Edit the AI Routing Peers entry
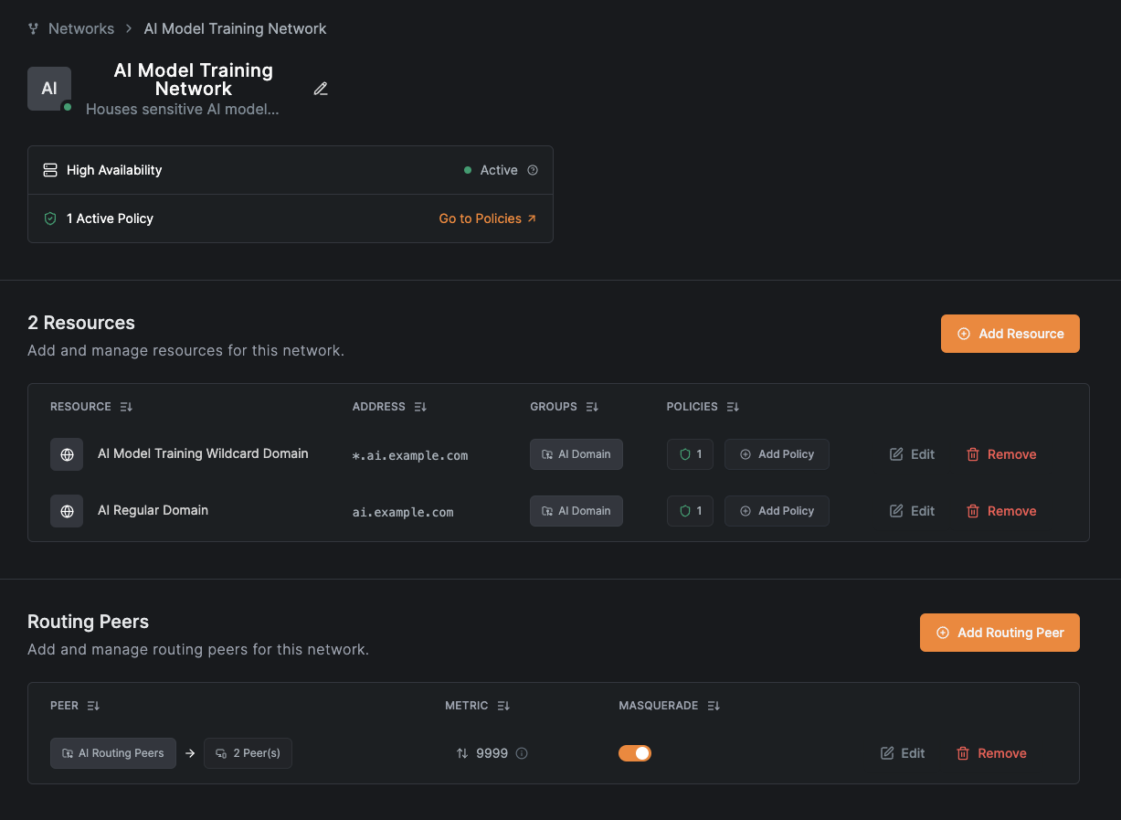 coord(903,753)
